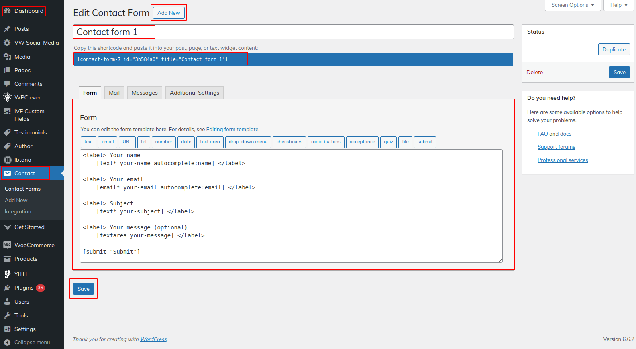Insert a radio buttons form tag
The width and height of the screenshot is (636, 349).
(x=326, y=142)
